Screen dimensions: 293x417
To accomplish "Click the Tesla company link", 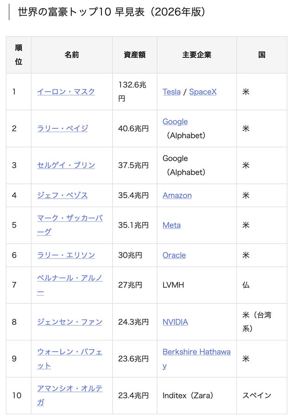I will click(172, 92).
